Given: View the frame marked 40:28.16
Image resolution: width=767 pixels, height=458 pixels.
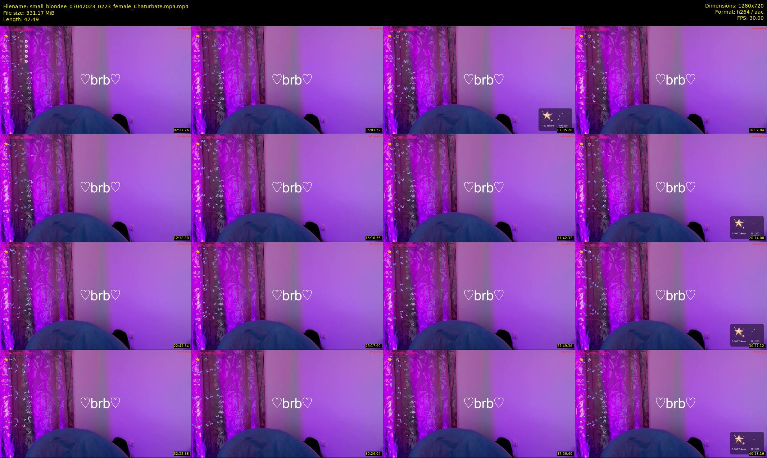Looking at the screenshot, I should (x=671, y=403).
